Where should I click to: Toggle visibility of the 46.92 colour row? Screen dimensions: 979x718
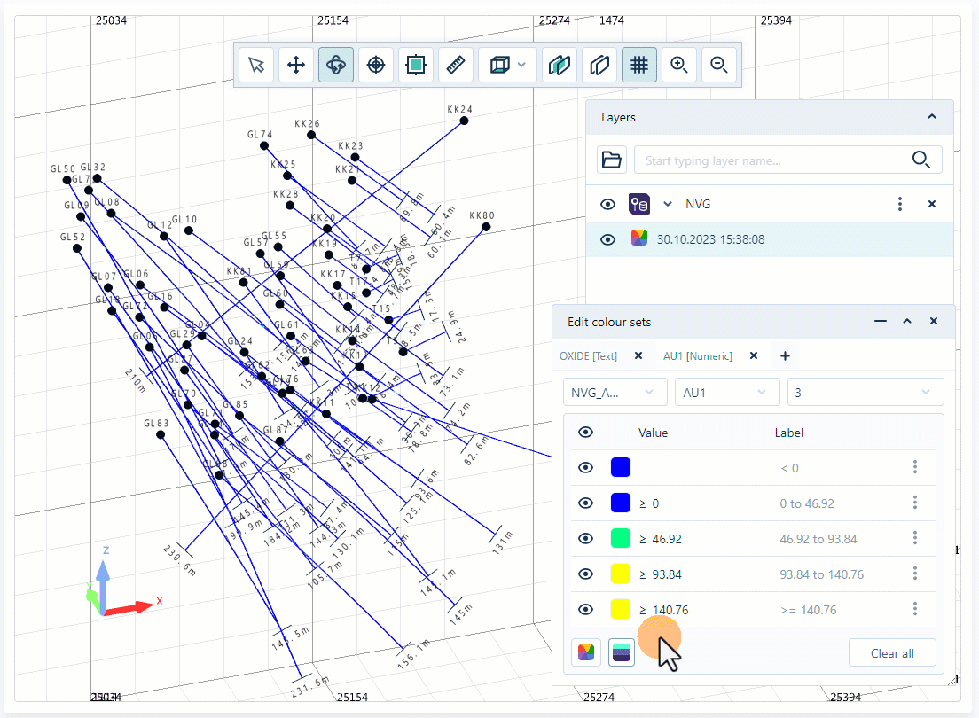(585, 538)
